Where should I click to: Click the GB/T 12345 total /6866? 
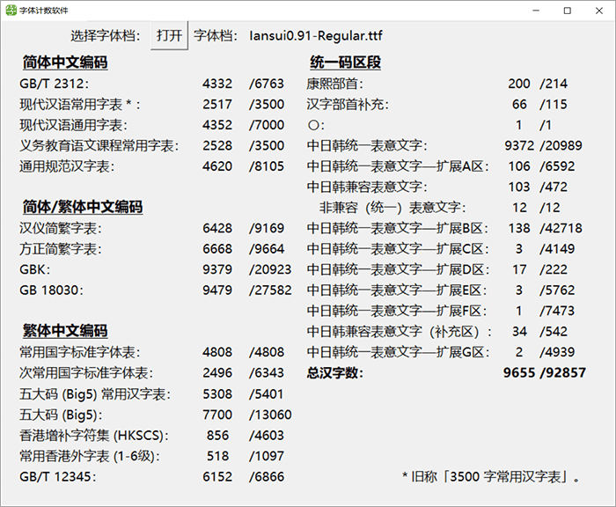click(x=267, y=477)
